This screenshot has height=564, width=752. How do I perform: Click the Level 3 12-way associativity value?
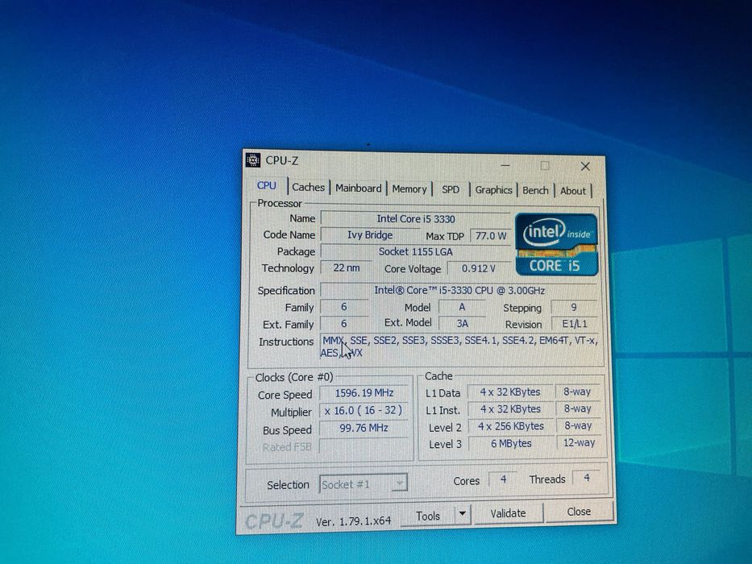[579, 442]
